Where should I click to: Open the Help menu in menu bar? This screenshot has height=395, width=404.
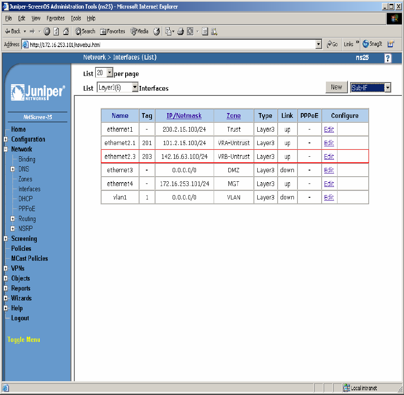point(91,18)
